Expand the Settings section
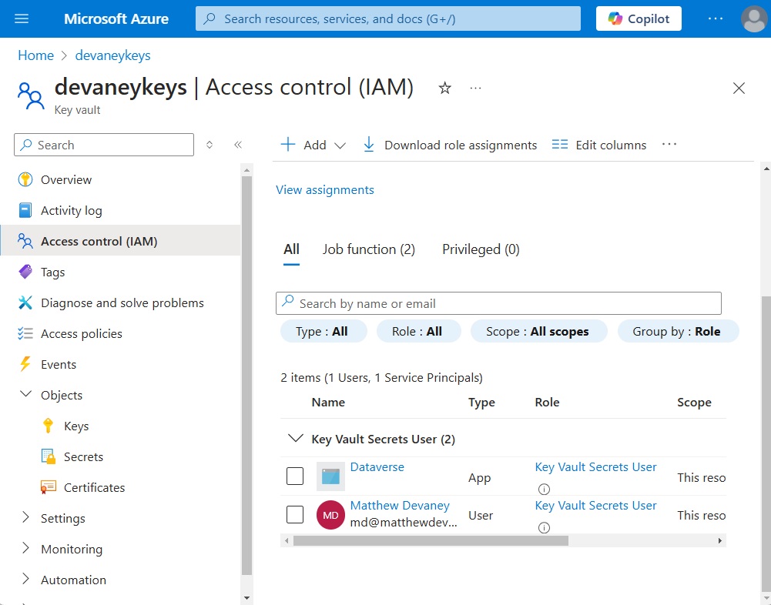The width and height of the screenshot is (771, 605). point(25,517)
